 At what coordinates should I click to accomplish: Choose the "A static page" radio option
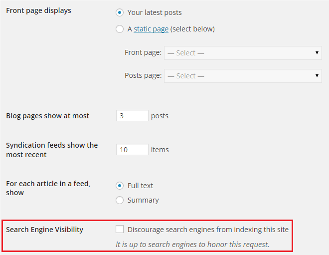[120, 29]
